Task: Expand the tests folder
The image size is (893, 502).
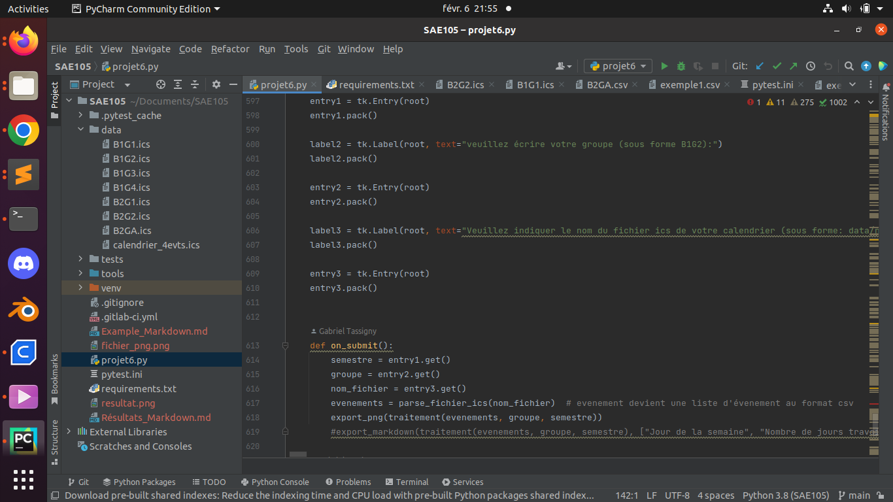Action: click(80, 259)
